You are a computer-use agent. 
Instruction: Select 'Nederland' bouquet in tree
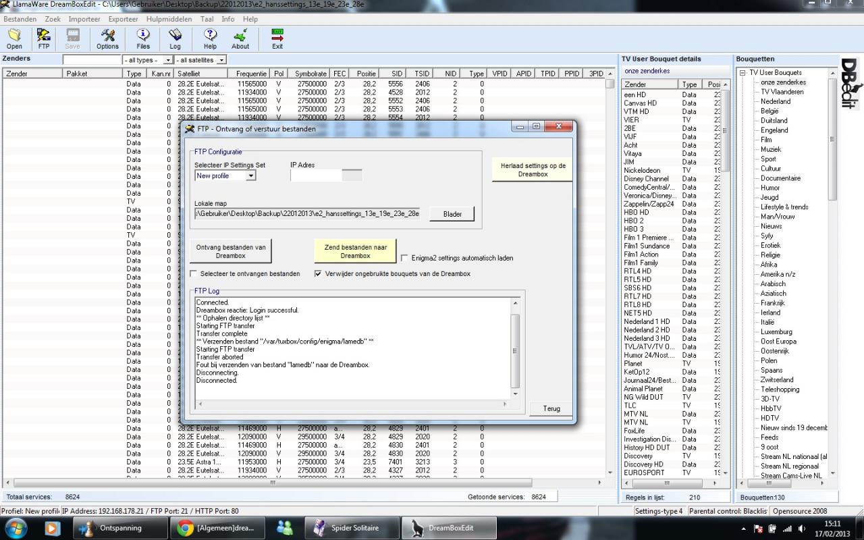pyautogui.click(x=776, y=101)
